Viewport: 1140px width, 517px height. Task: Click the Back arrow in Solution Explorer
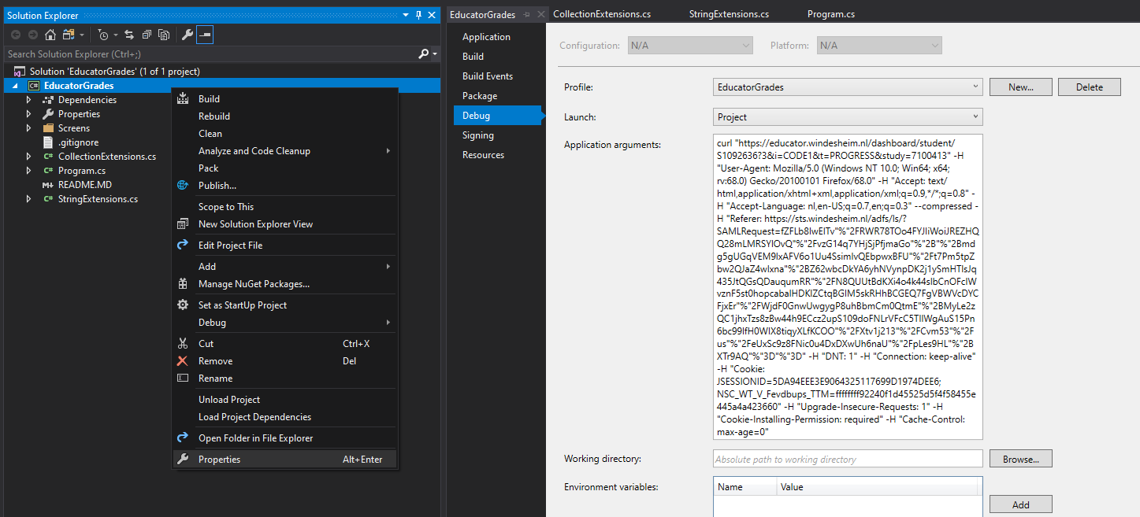click(16, 35)
